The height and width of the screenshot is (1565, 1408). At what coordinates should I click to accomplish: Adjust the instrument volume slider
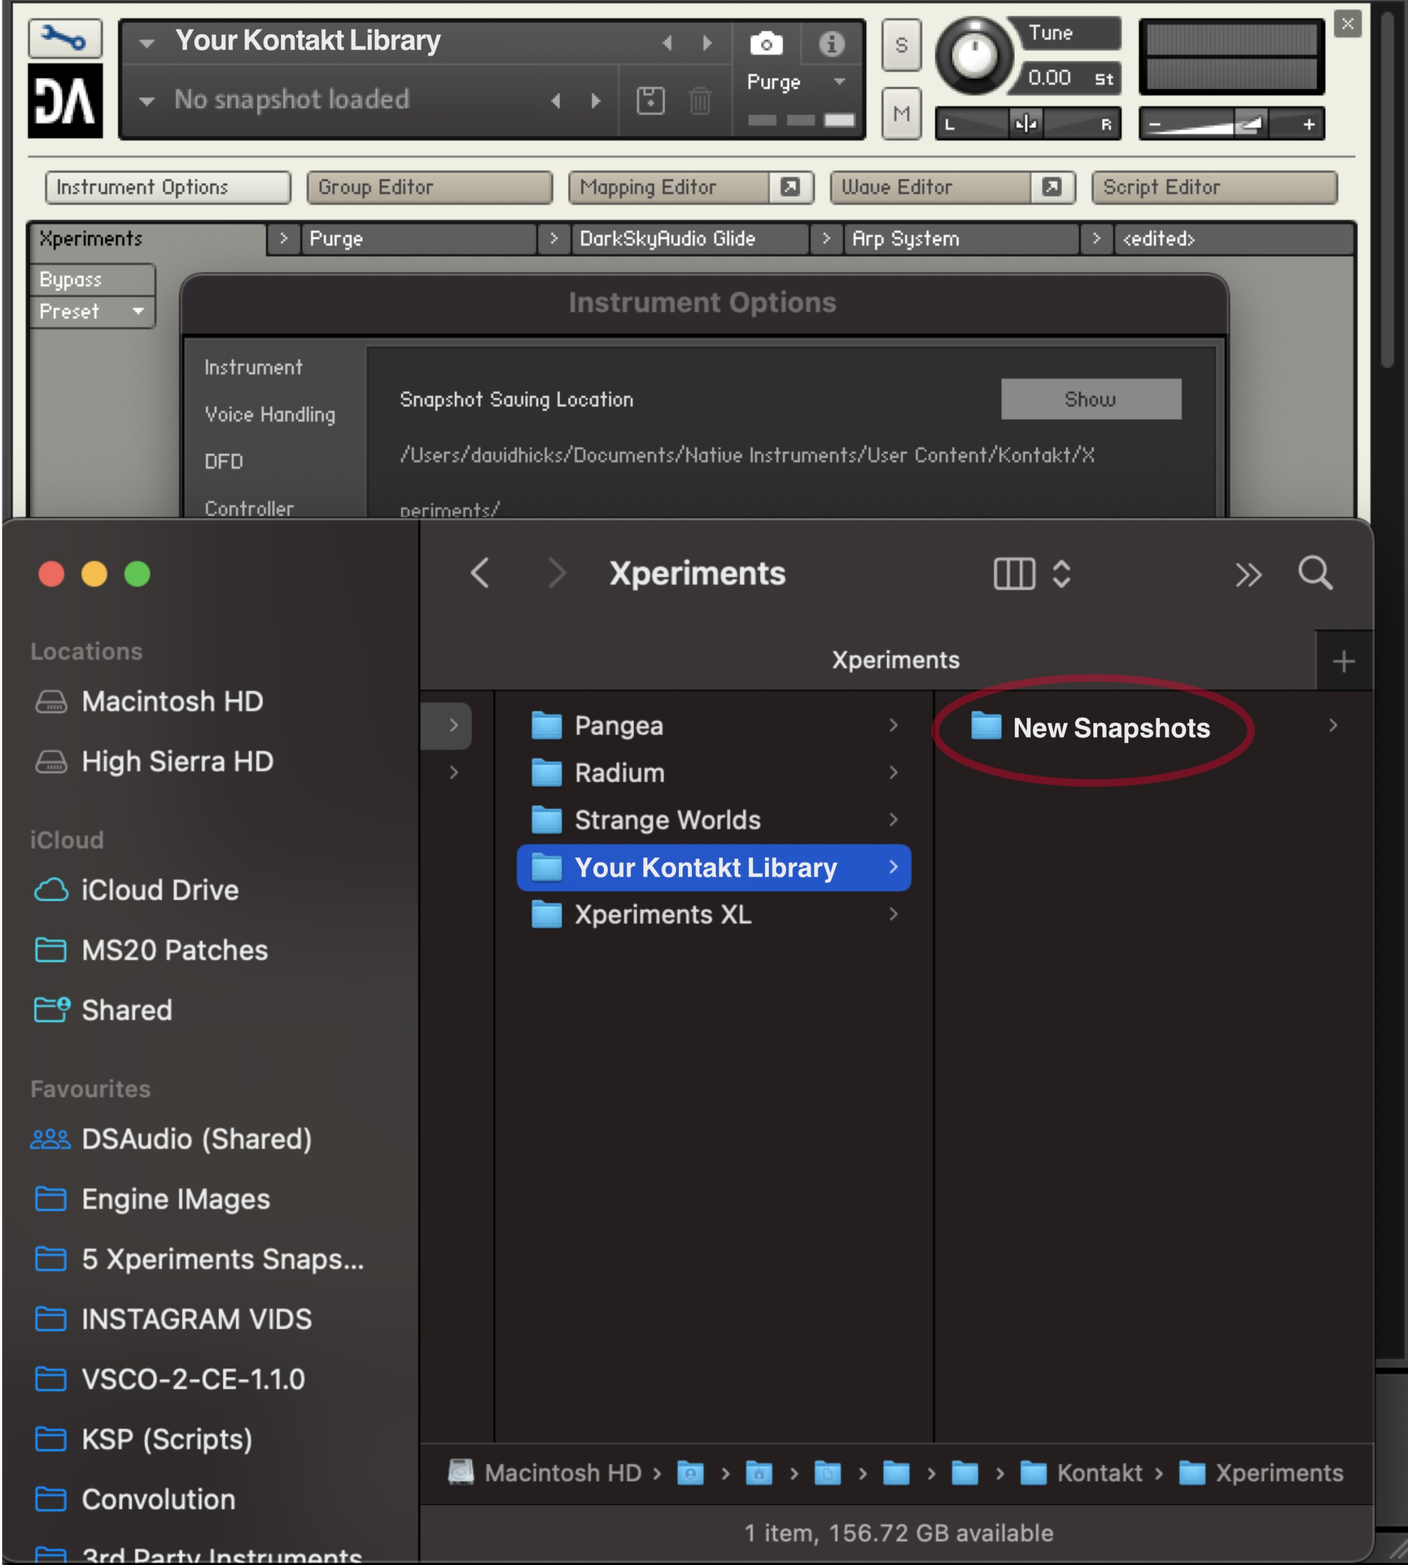pyautogui.click(x=1231, y=124)
